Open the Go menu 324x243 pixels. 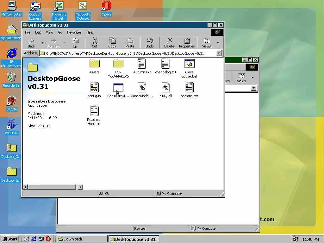click(60, 32)
